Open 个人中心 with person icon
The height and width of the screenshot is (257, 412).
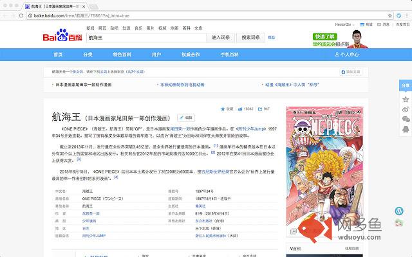(346, 55)
